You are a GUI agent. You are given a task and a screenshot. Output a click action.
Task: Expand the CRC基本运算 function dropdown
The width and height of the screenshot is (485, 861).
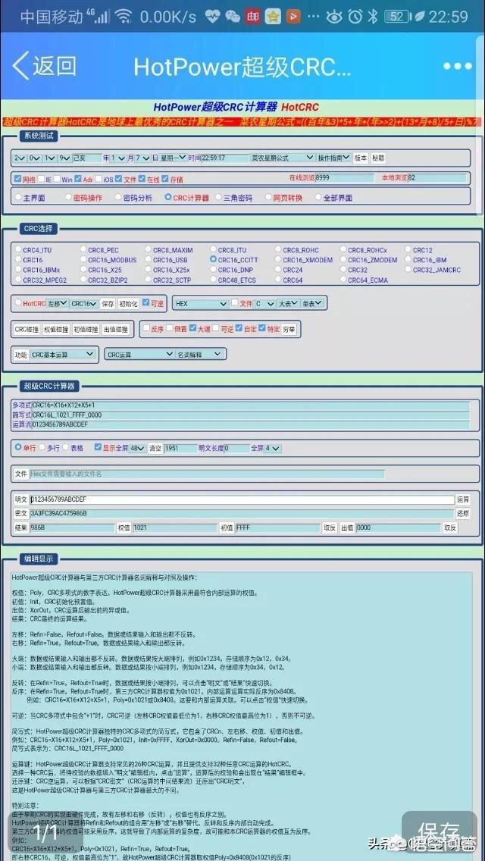pyautogui.click(x=64, y=354)
